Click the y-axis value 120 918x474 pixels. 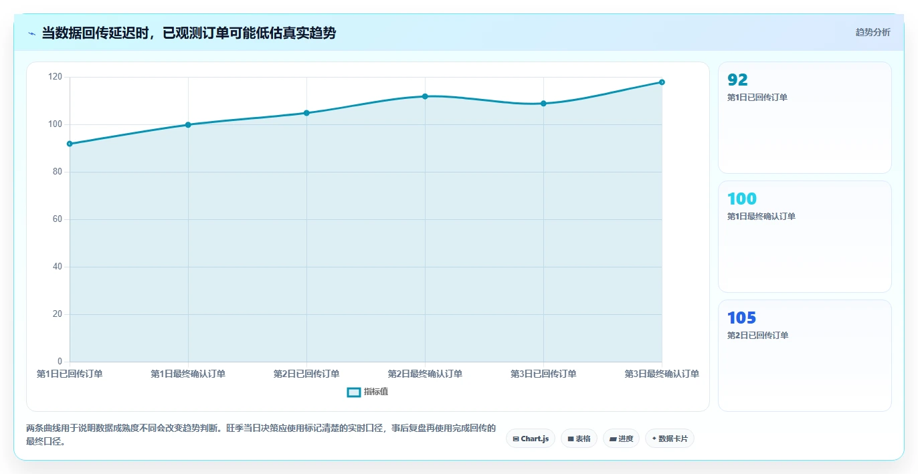click(x=56, y=77)
